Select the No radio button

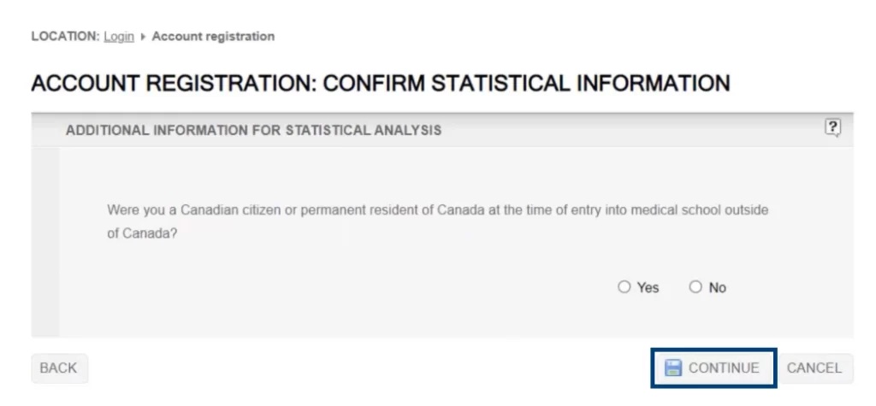coord(695,287)
